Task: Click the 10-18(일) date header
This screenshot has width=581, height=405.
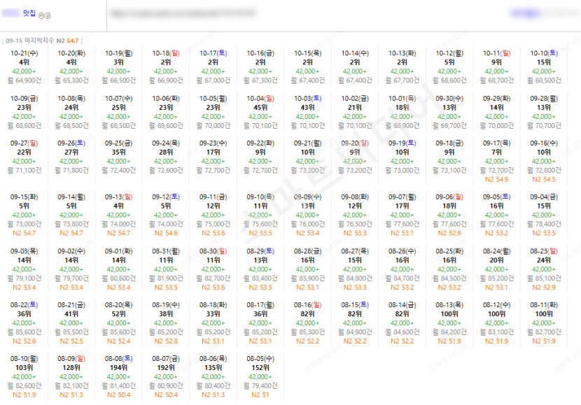Action: coord(166,53)
